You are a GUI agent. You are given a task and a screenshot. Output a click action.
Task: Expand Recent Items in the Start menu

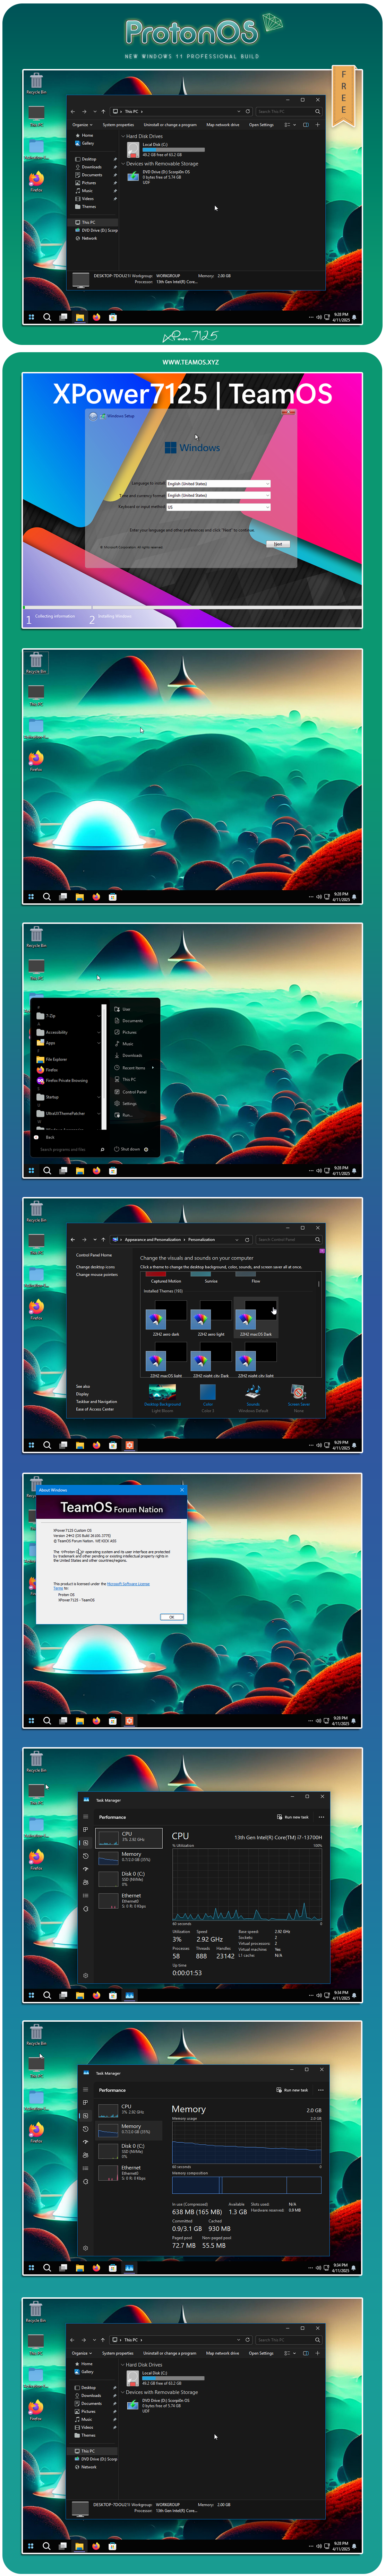(133, 1068)
